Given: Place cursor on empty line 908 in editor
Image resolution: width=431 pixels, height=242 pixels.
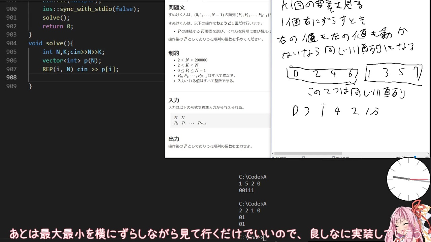Looking at the screenshot, I should (x=94, y=77).
